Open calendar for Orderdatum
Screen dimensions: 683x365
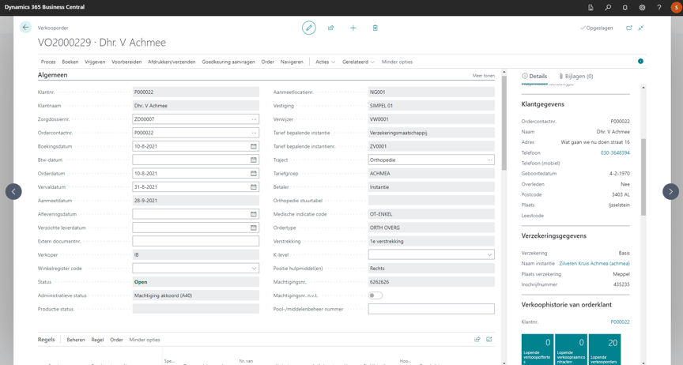(254, 173)
